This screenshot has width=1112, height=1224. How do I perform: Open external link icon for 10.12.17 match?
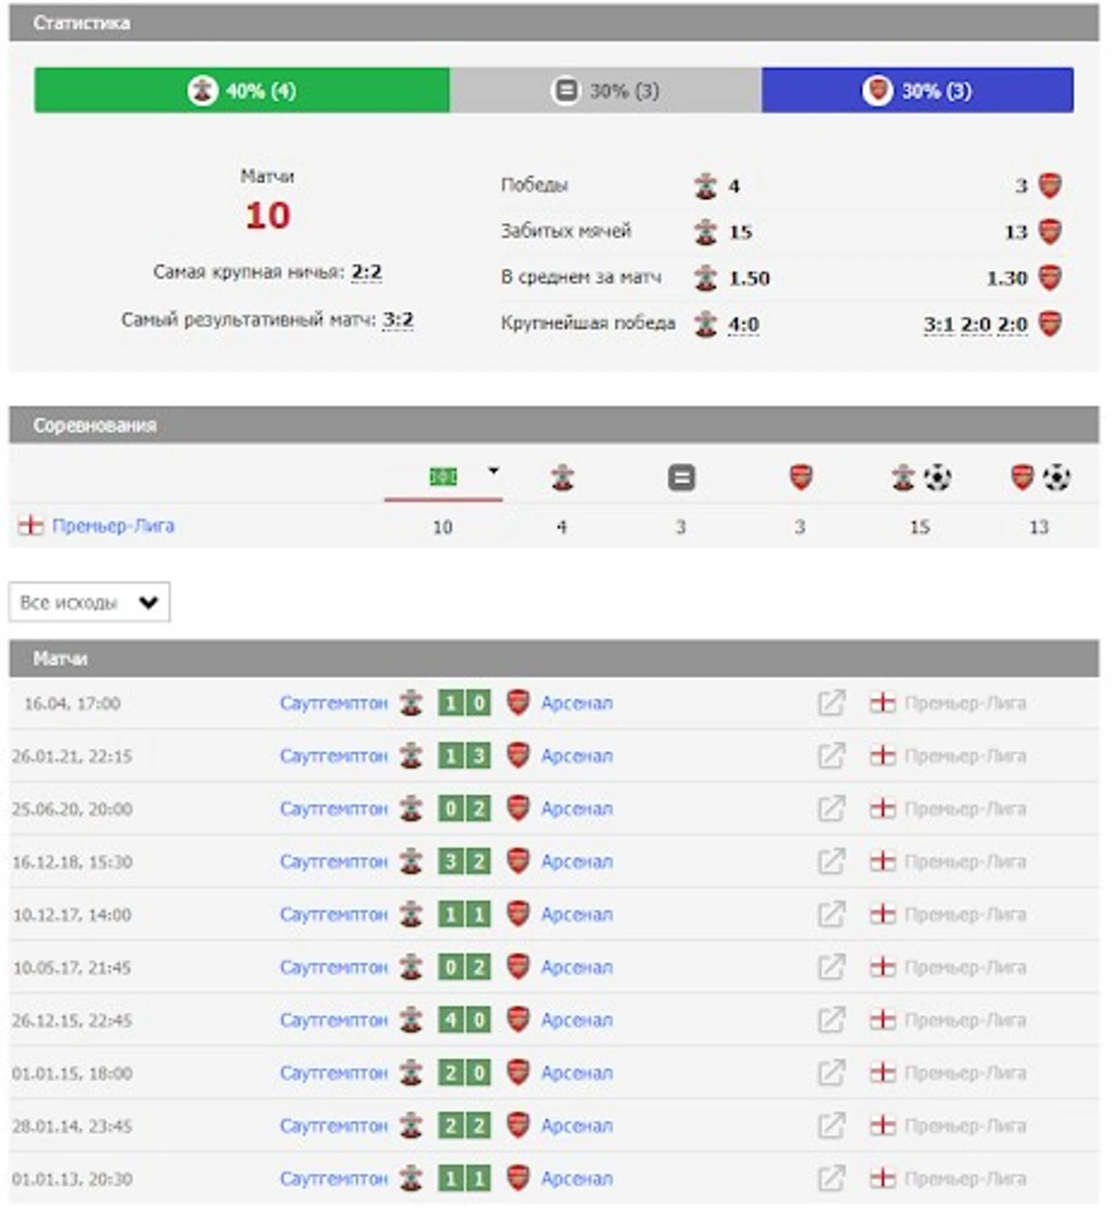(x=831, y=914)
